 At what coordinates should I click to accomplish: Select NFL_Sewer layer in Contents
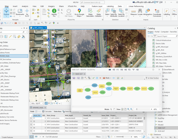[x=4, y=86]
